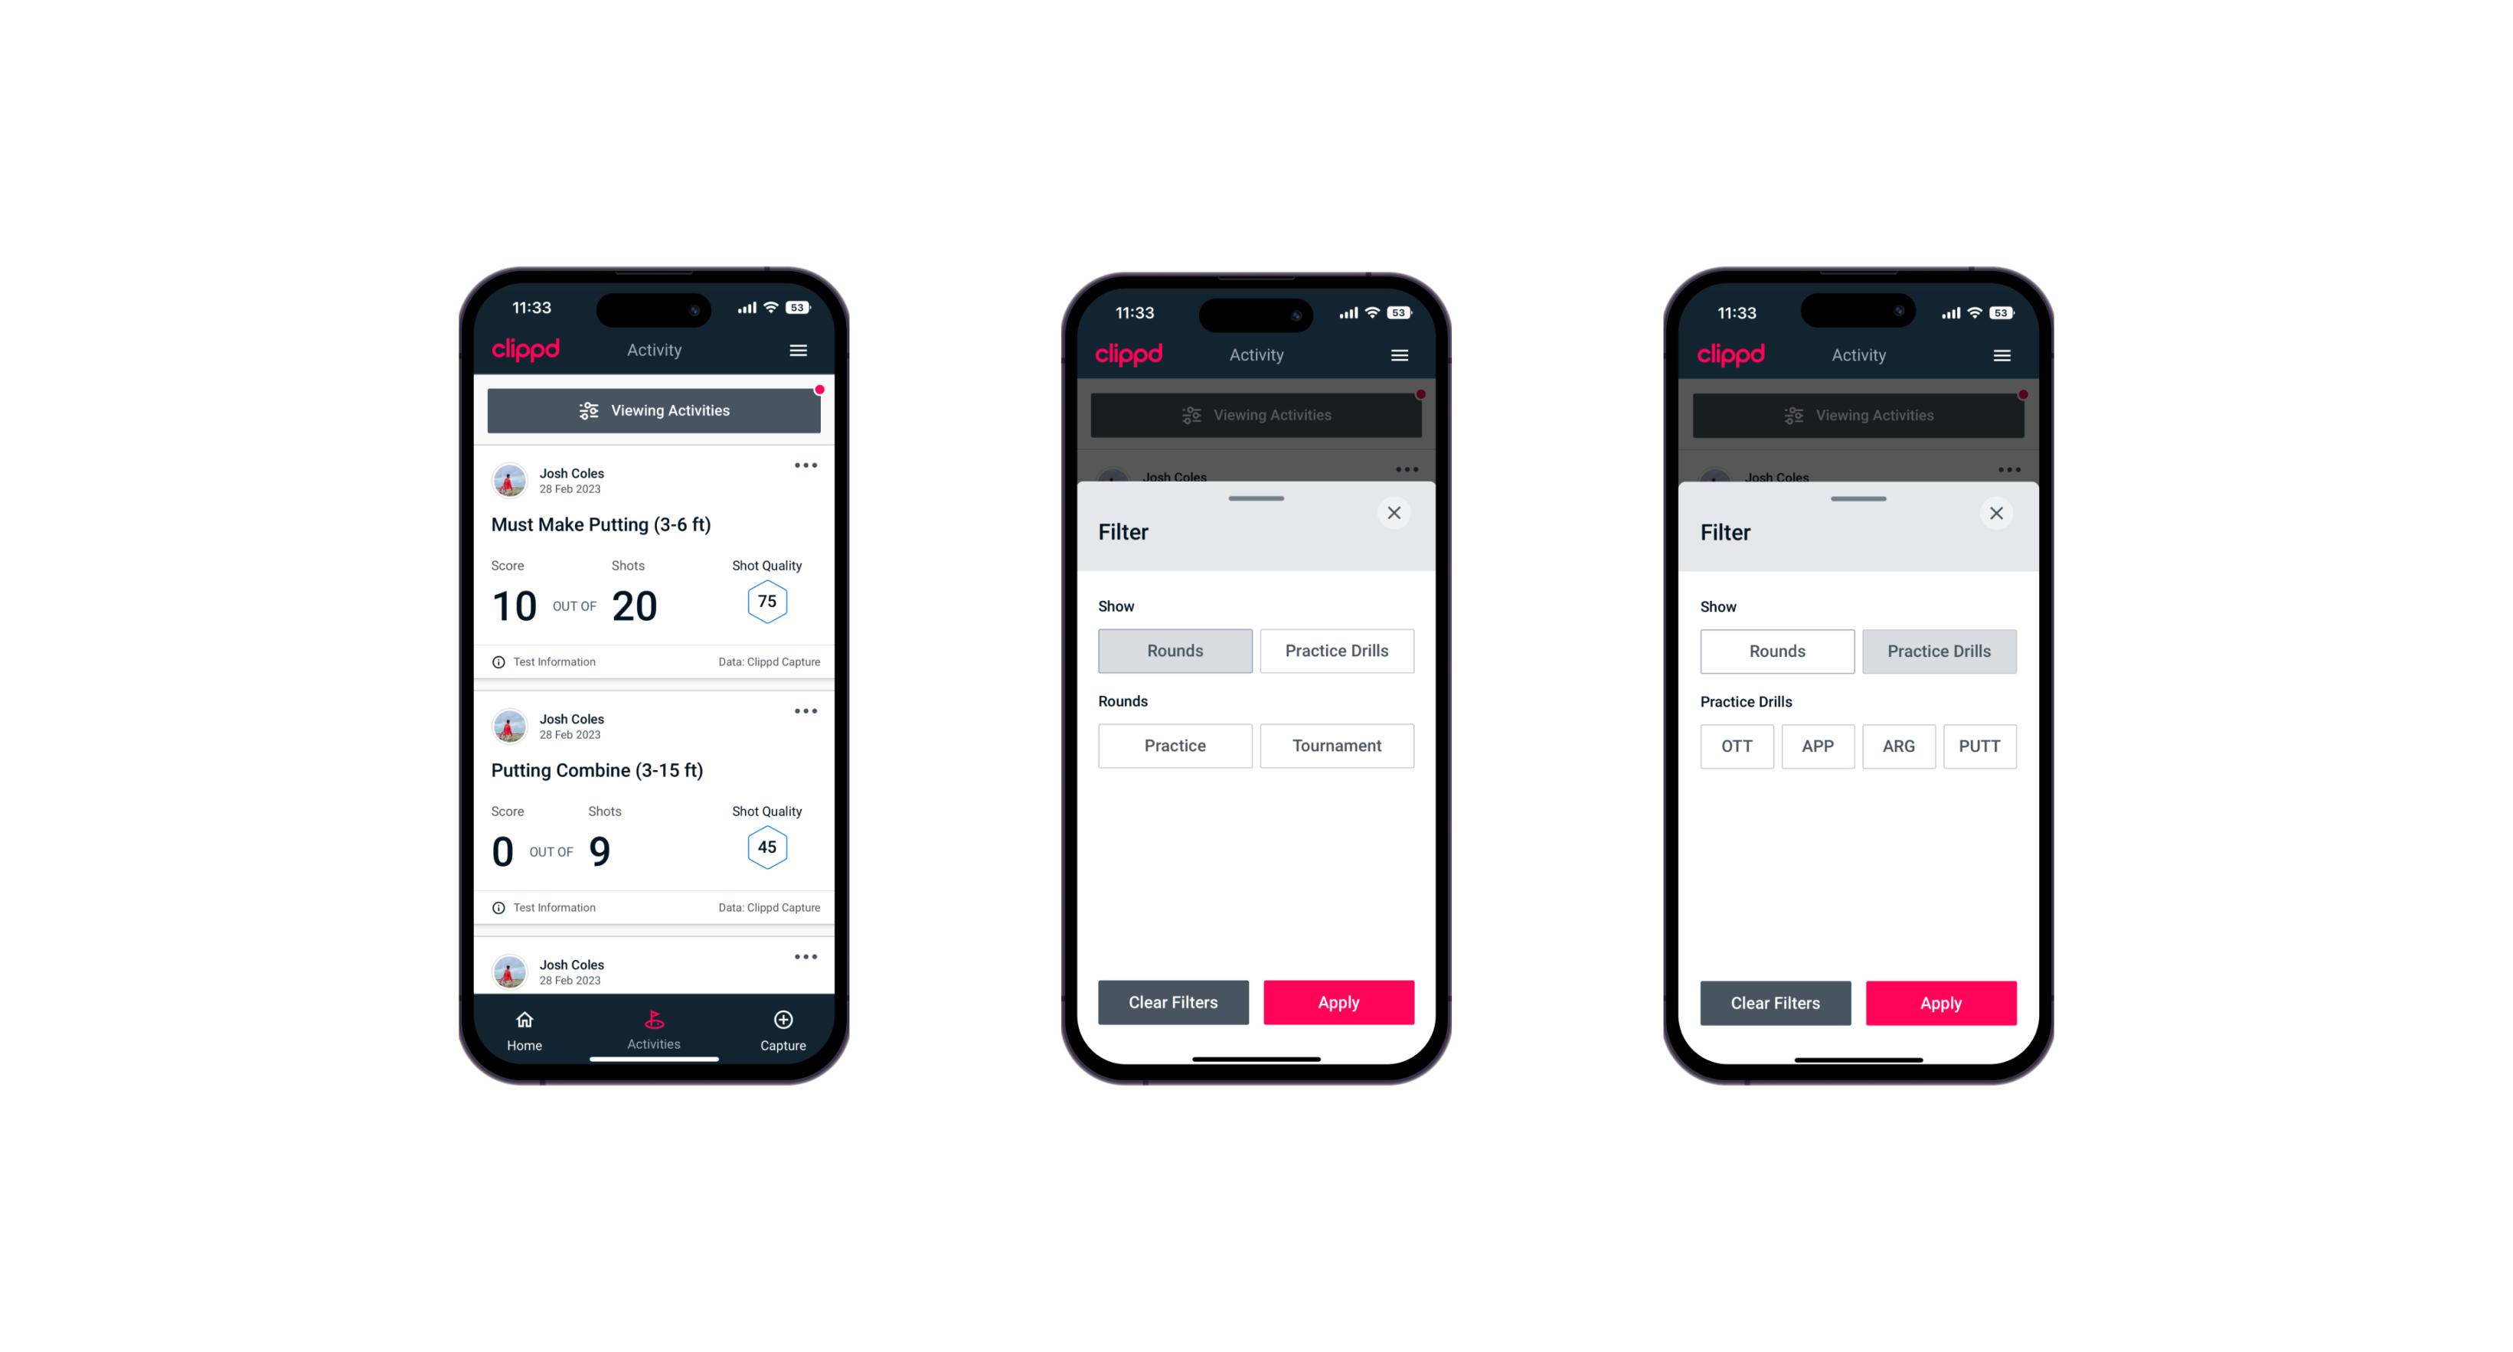Toggle the Practice Drills filter button
Image resolution: width=2513 pixels, height=1352 pixels.
(x=1334, y=651)
